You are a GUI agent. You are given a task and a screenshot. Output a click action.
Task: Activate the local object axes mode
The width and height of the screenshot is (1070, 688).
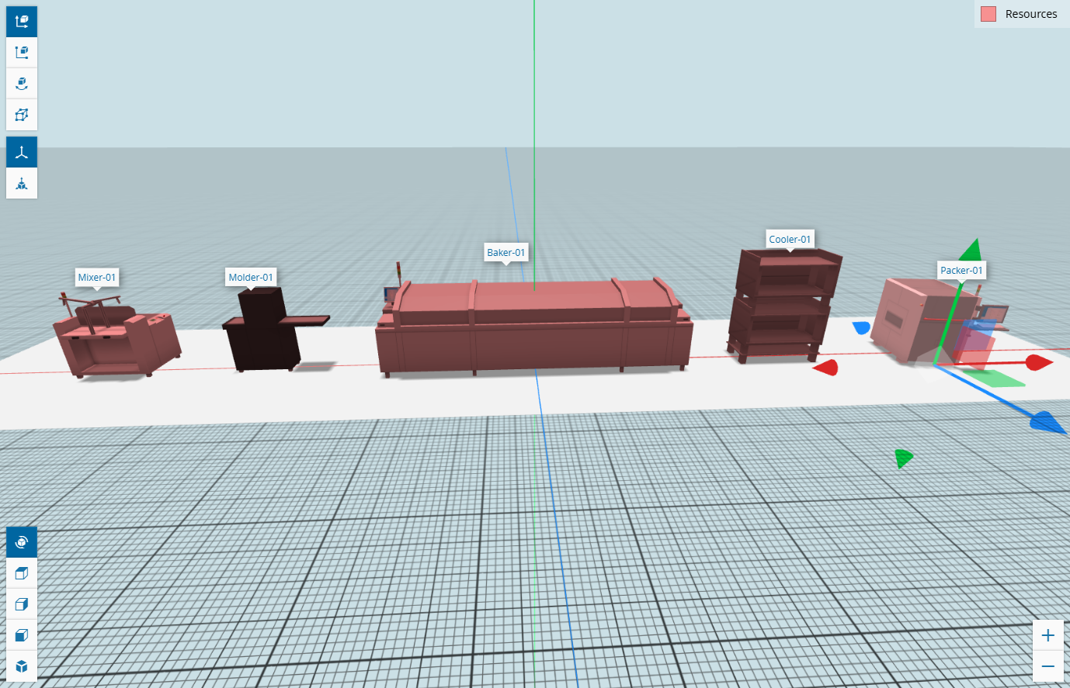(22, 183)
